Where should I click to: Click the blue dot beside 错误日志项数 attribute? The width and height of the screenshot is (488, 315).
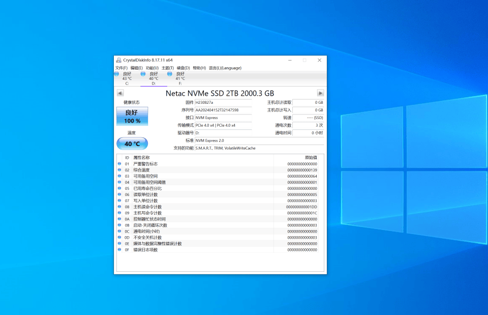(120, 249)
